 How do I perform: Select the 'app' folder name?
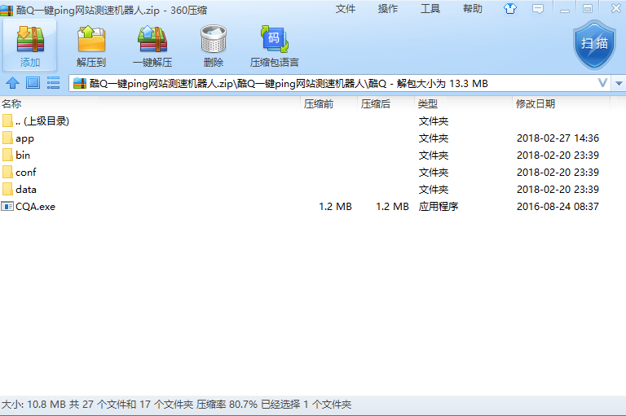click(x=24, y=138)
